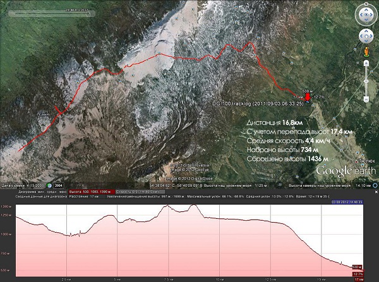Image resolution: width=379 pixels, height=282 pixels.
Task: Click the historical imagery clock icon
Action: [48, 185]
